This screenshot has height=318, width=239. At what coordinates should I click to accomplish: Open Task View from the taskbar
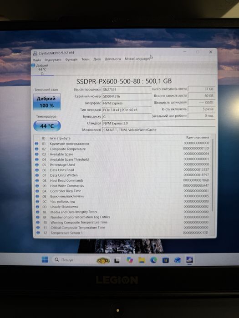pyautogui.click(x=117, y=260)
